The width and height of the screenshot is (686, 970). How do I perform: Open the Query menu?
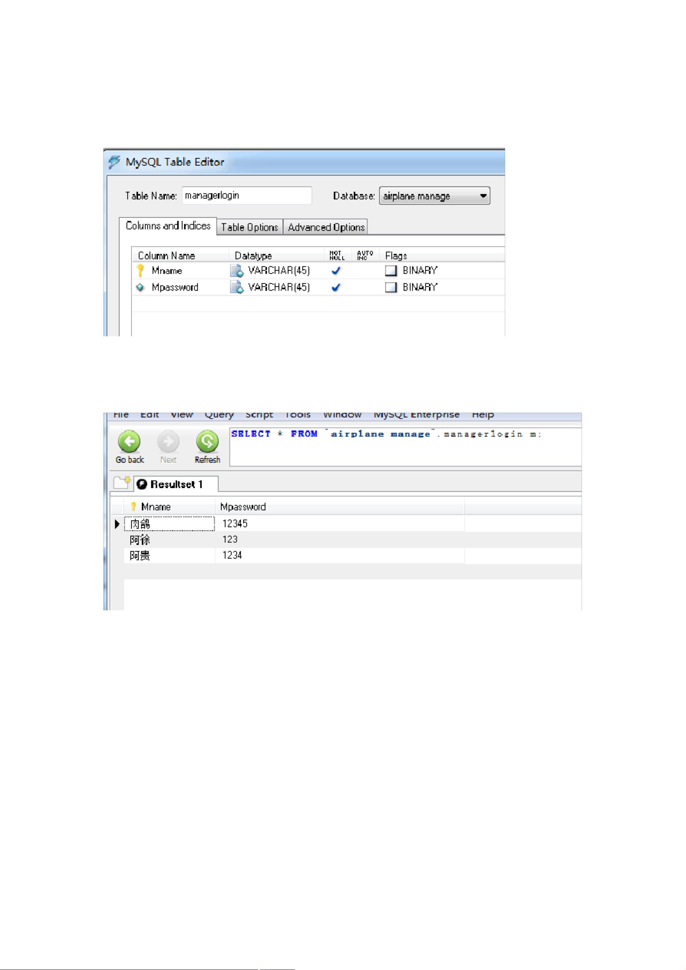219,415
